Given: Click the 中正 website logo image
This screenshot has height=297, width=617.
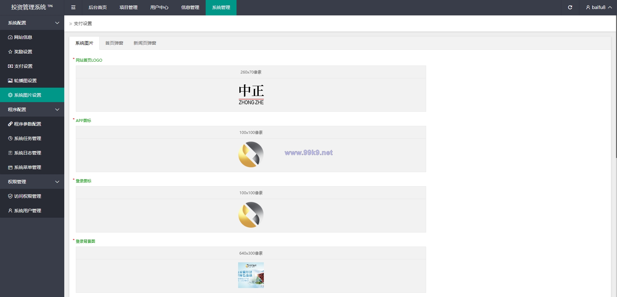Looking at the screenshot, I should coord(251,95).
